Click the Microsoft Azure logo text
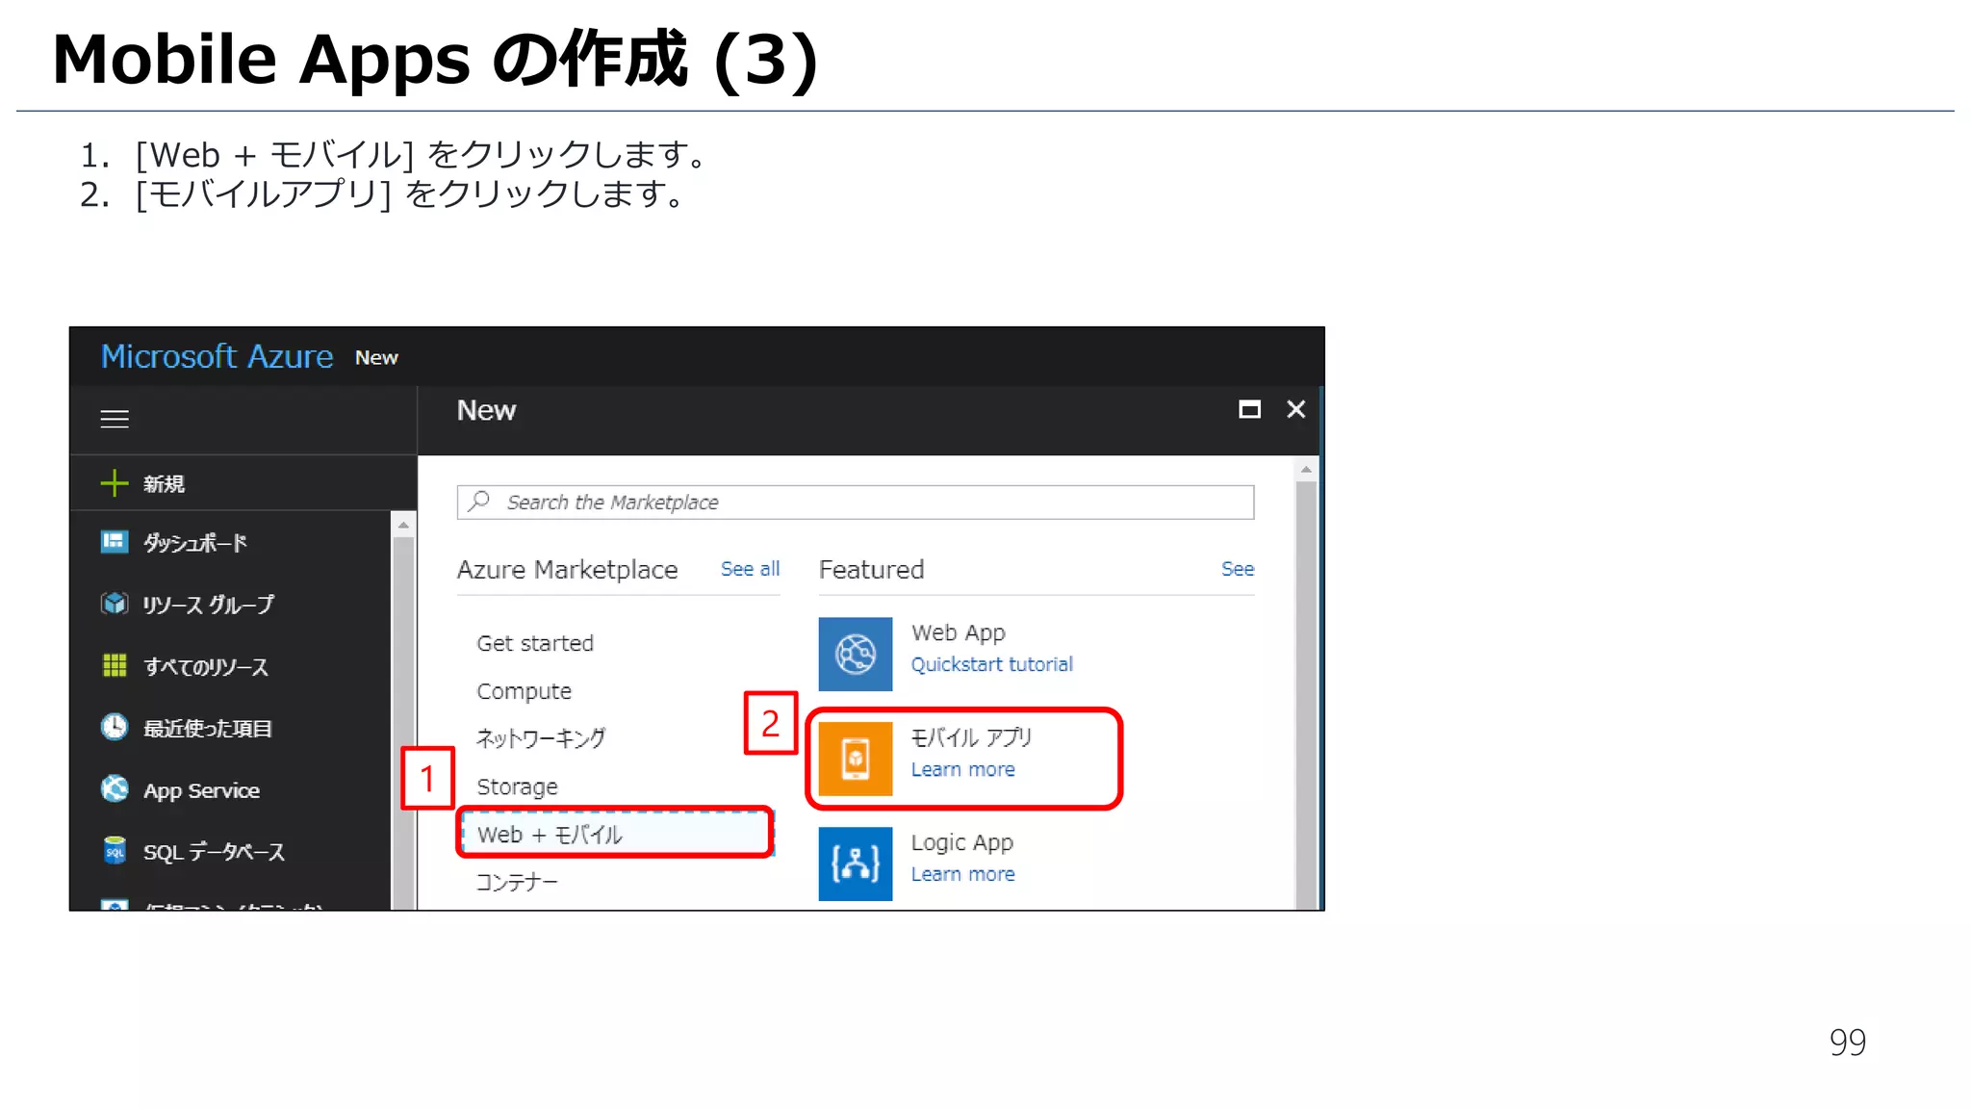Screen dimensions: 1971x1109 [218, 356]
